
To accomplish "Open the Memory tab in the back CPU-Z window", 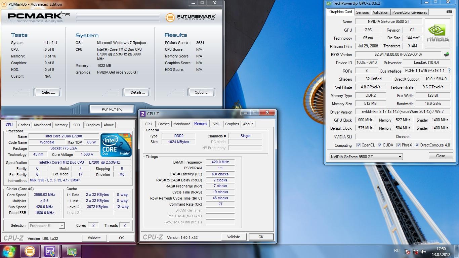I will tap(61, 125).
